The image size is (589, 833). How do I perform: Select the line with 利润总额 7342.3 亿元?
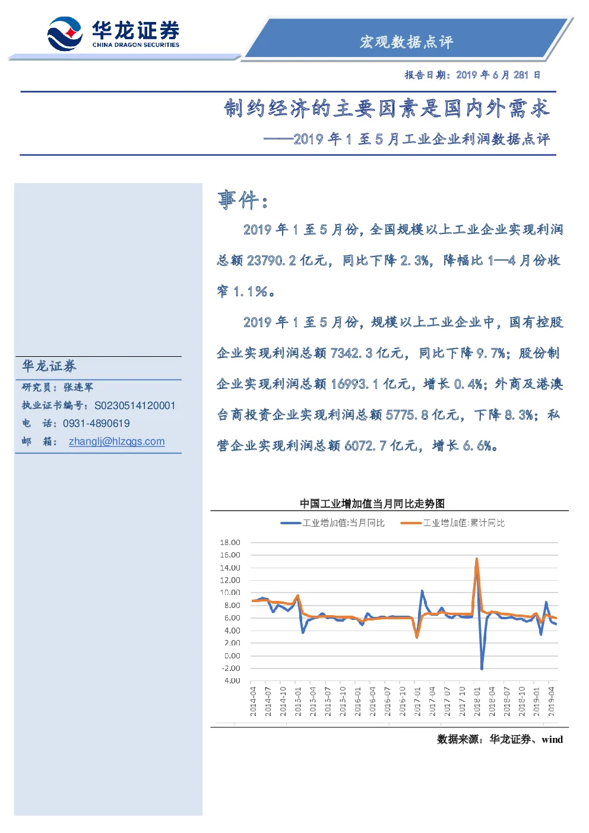coord(388,353)
